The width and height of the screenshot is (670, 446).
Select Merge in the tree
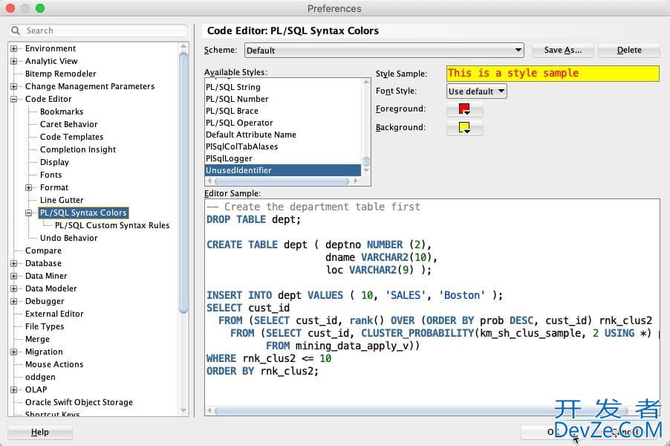[x=37, y=339]
